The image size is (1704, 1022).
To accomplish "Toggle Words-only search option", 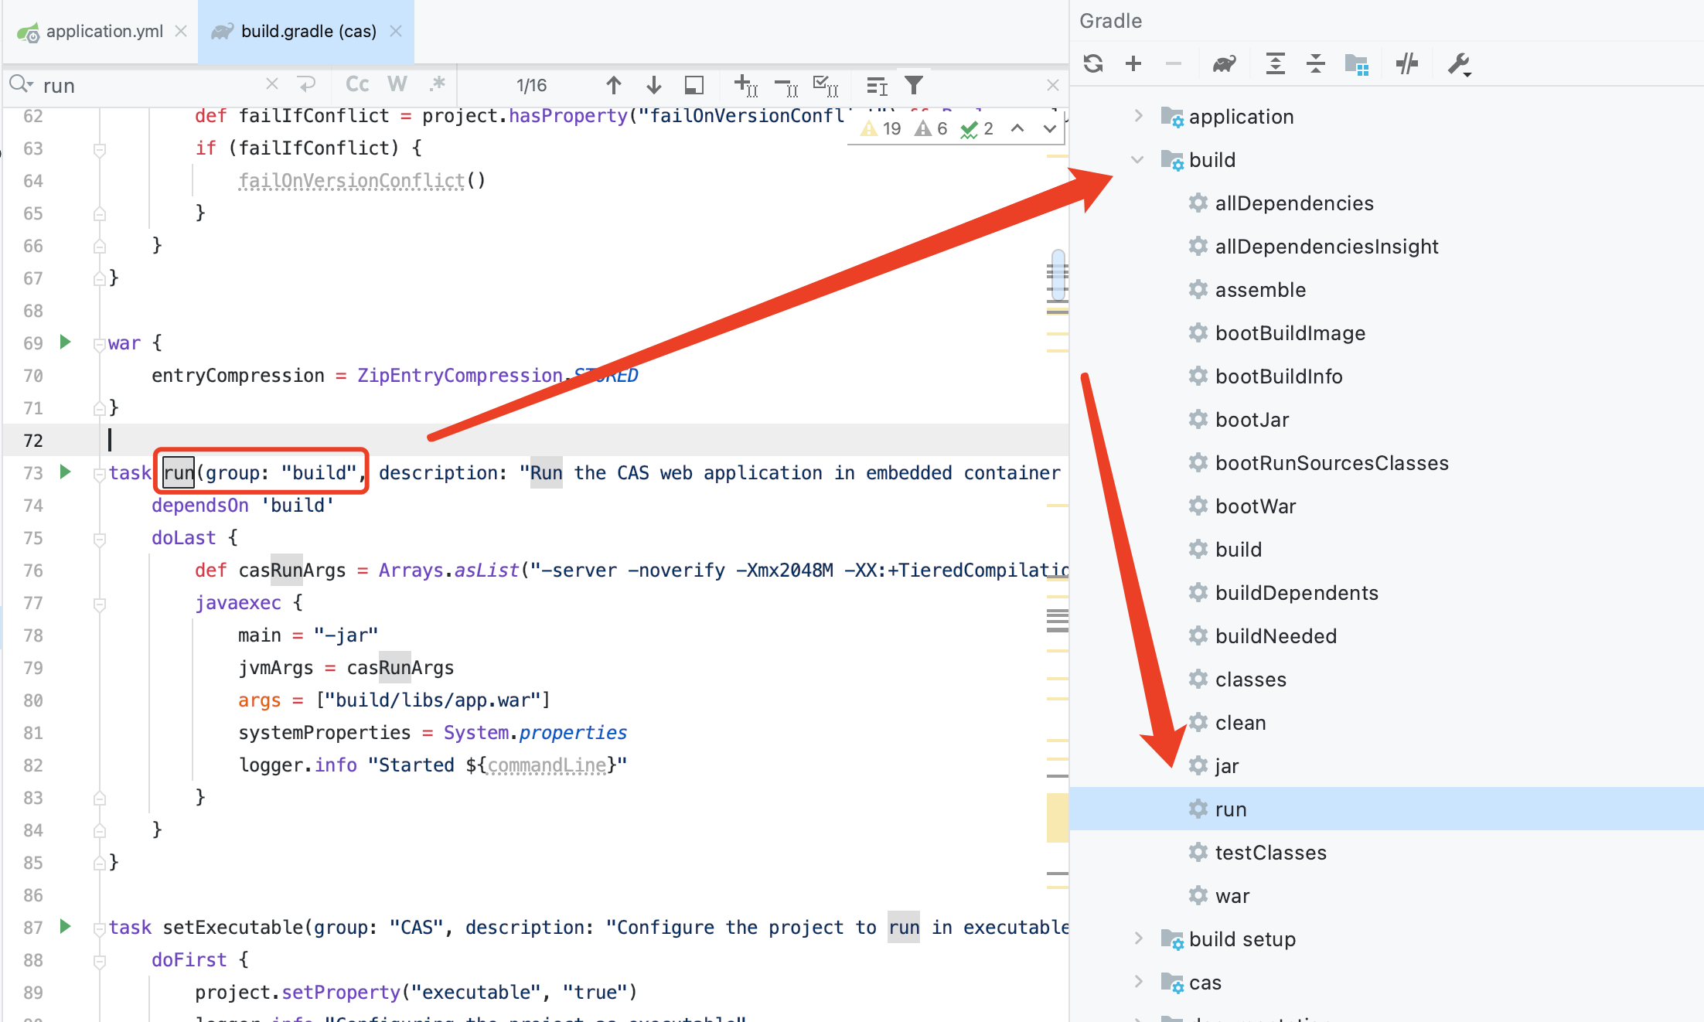I will coord(397,84).
